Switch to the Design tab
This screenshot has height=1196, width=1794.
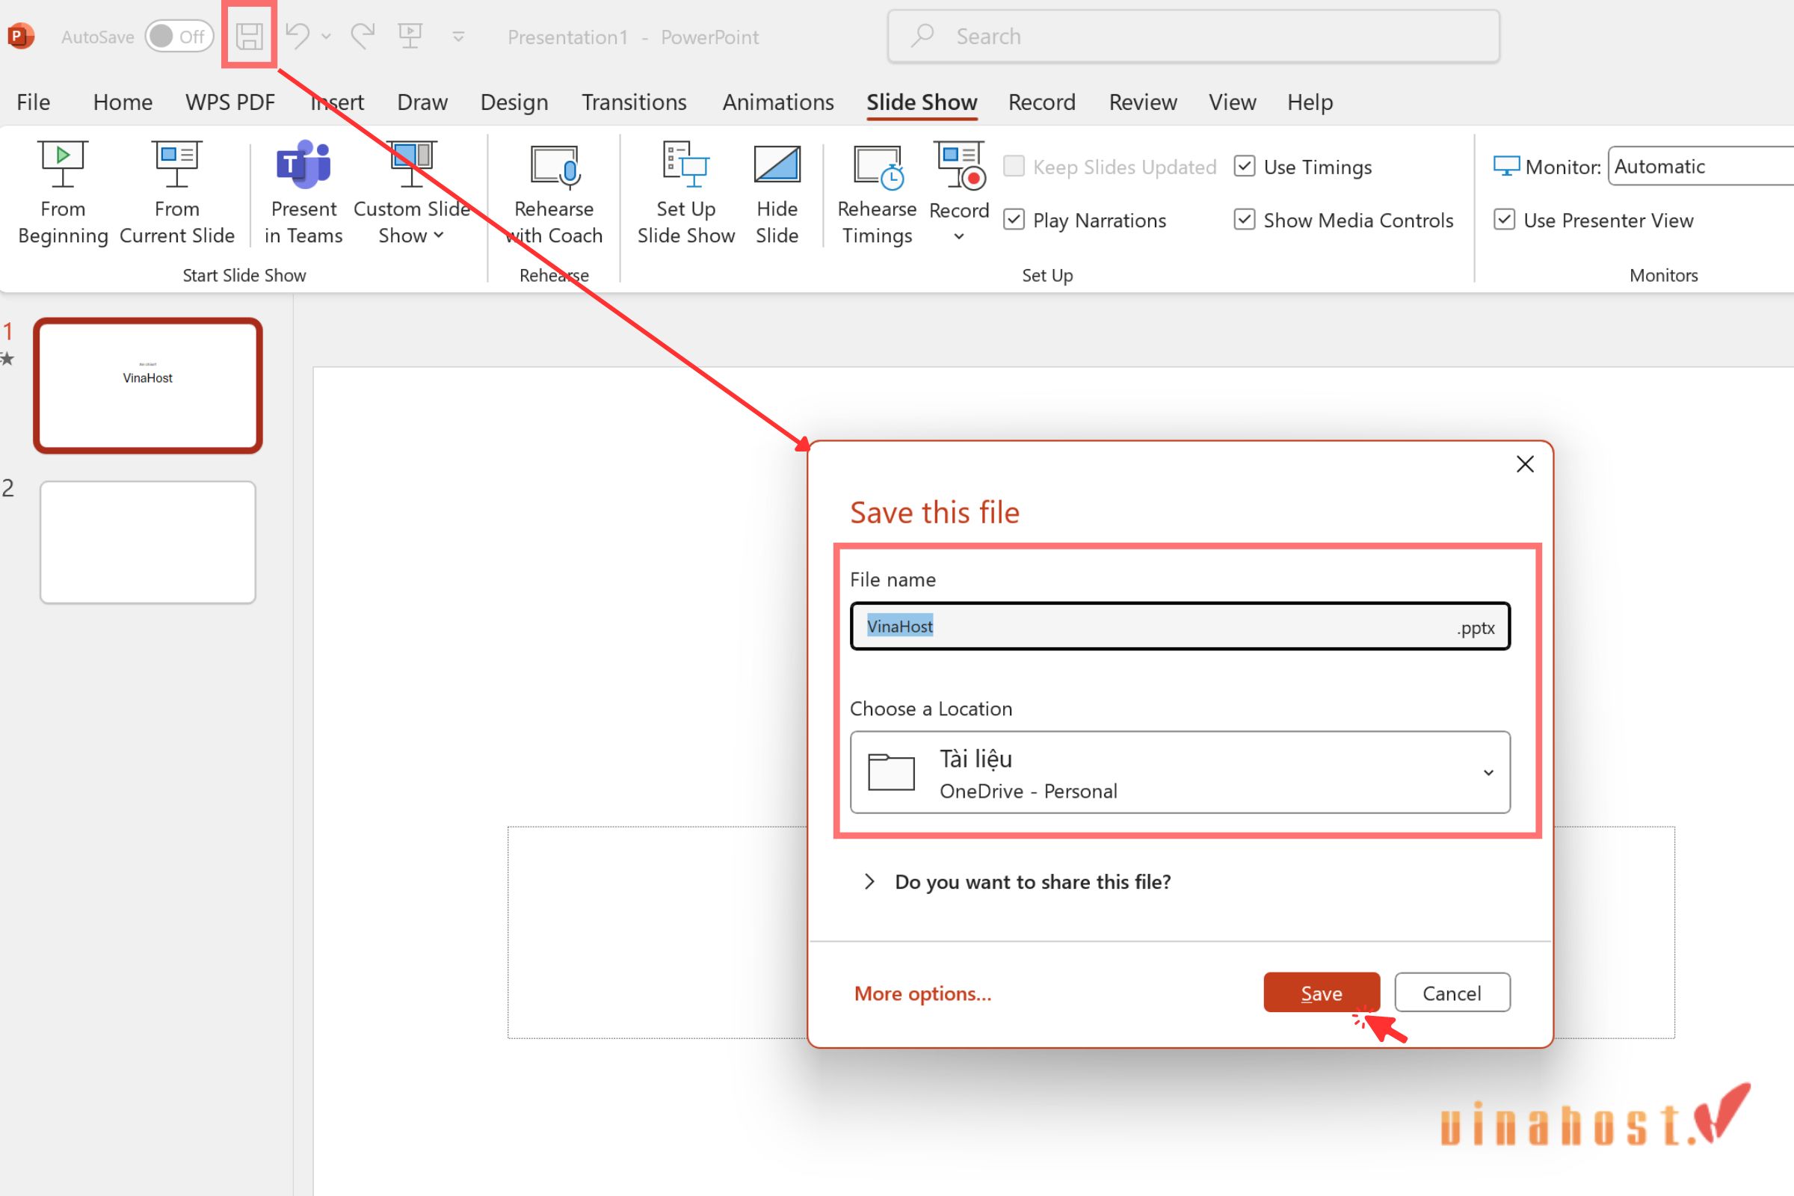[514, 102]
